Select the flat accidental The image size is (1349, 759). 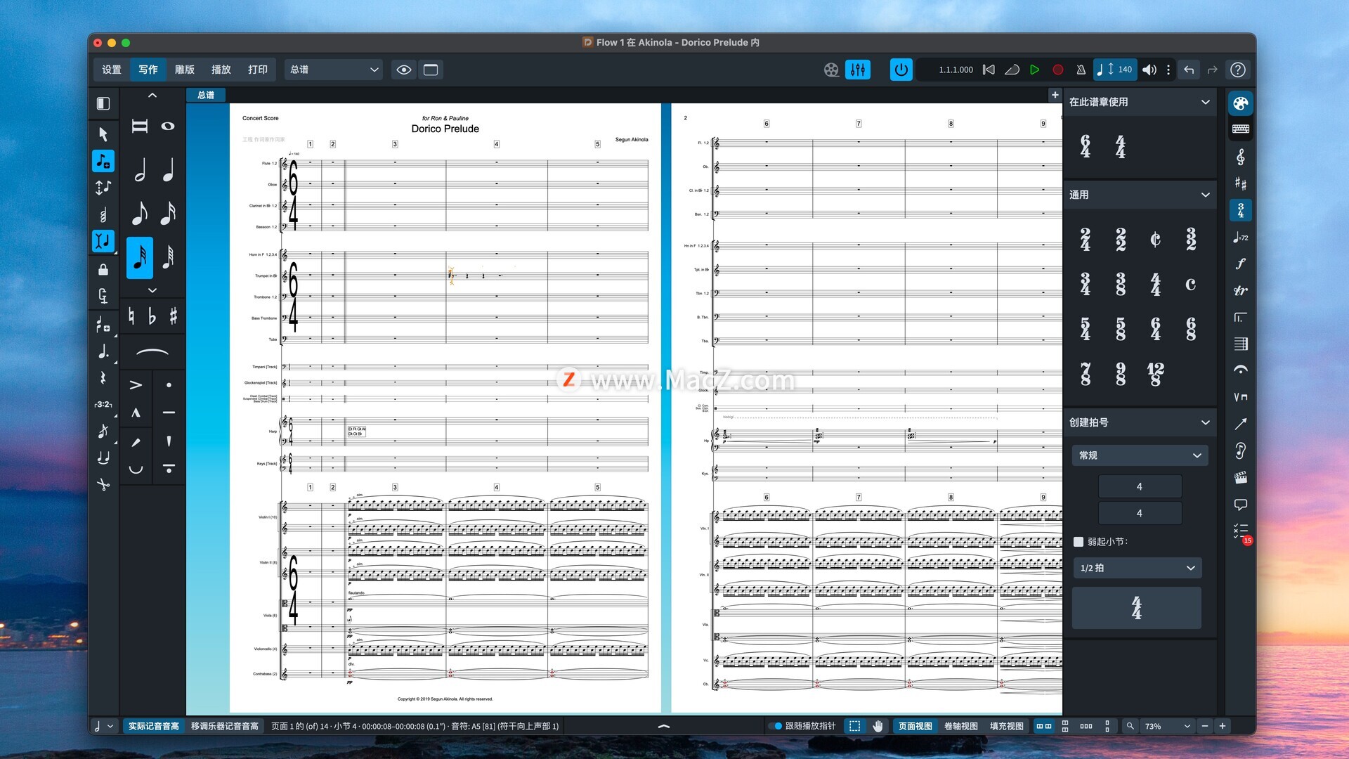tap(152, 316)
